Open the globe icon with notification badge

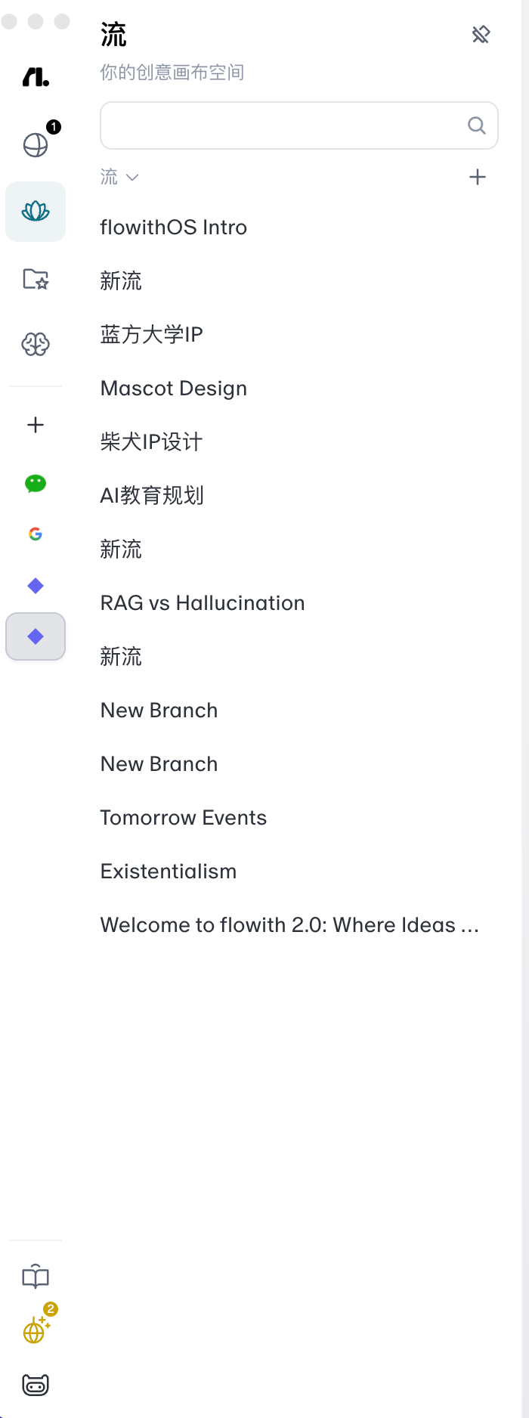36,144
